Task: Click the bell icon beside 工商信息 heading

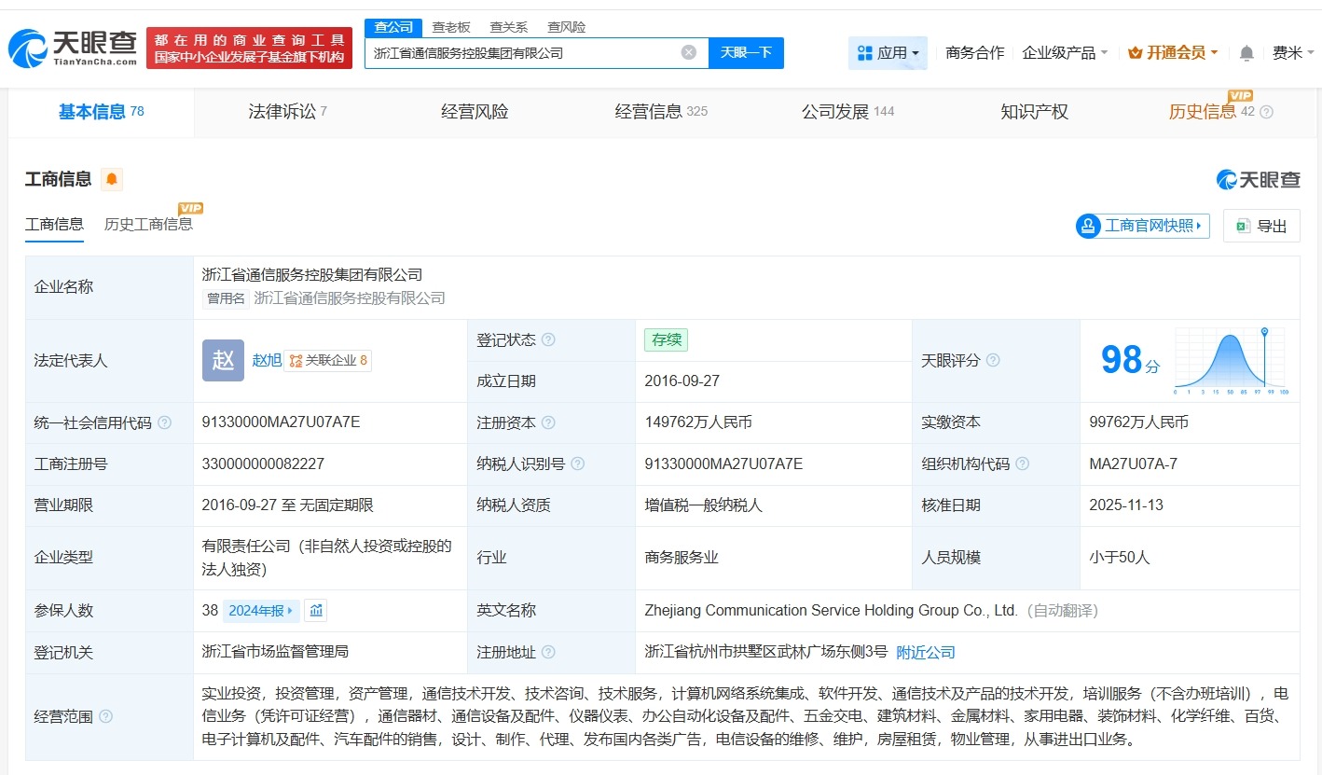Action: point(109,178)
